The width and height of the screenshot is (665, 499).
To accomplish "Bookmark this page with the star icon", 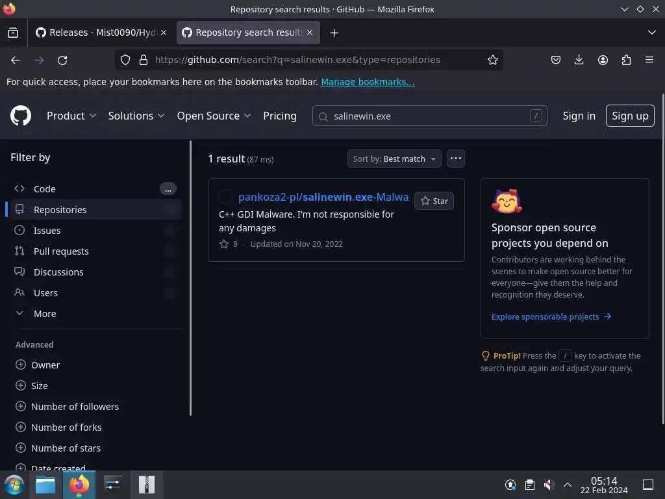I will coord(492,60).
